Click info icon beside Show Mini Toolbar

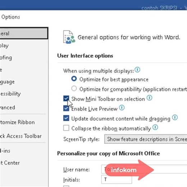coord(150,98)
